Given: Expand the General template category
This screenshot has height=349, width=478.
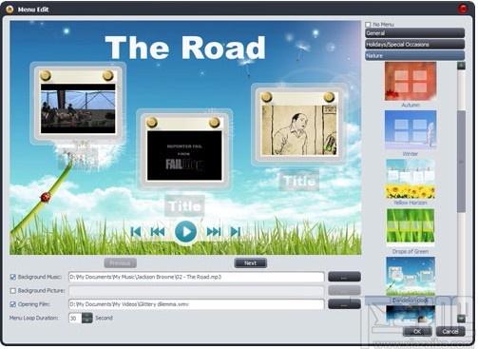Looking at the screenshot, I should (414, 33).
